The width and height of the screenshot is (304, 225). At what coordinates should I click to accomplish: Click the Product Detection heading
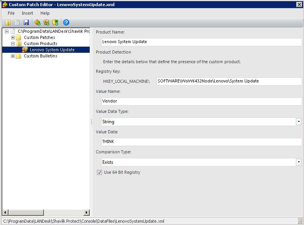pos(114,52)
